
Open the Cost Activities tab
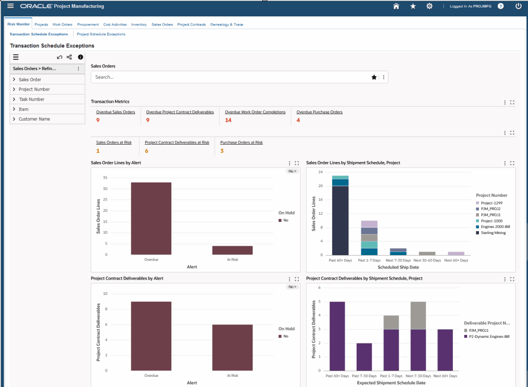tap(115, 25)
